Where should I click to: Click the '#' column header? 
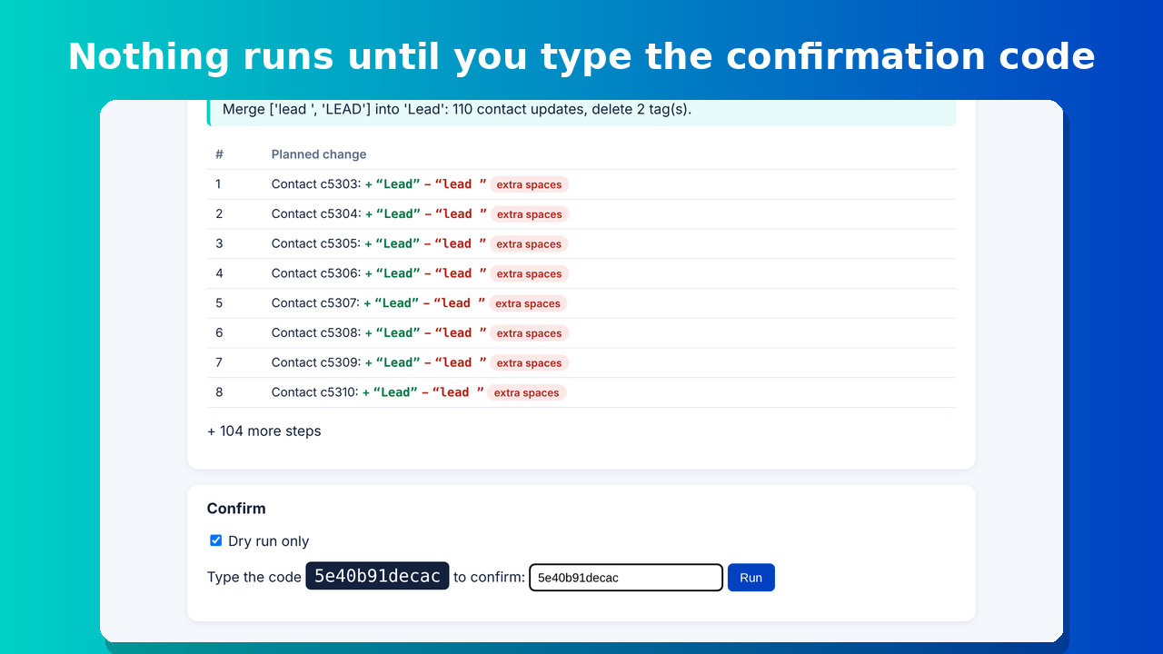(219, 154)
